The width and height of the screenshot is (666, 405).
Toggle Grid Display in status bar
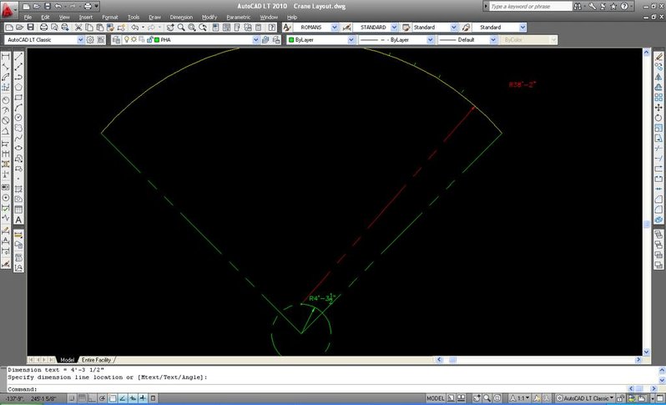click(82, 398)
